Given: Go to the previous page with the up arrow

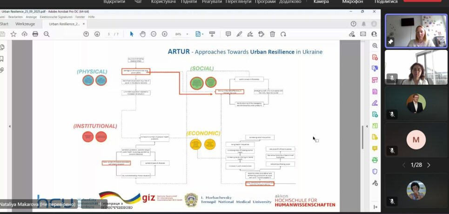Looking at the screenshot, I should (x=86, y=34).
